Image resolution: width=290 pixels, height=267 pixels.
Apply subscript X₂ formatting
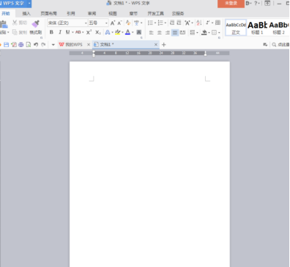point(98,32)
